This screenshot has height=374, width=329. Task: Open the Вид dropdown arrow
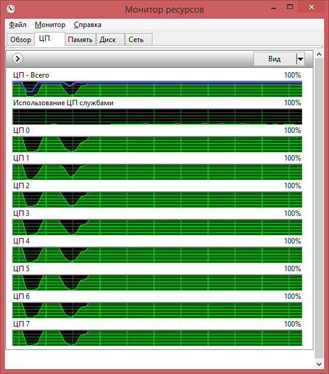coord(300,59)
